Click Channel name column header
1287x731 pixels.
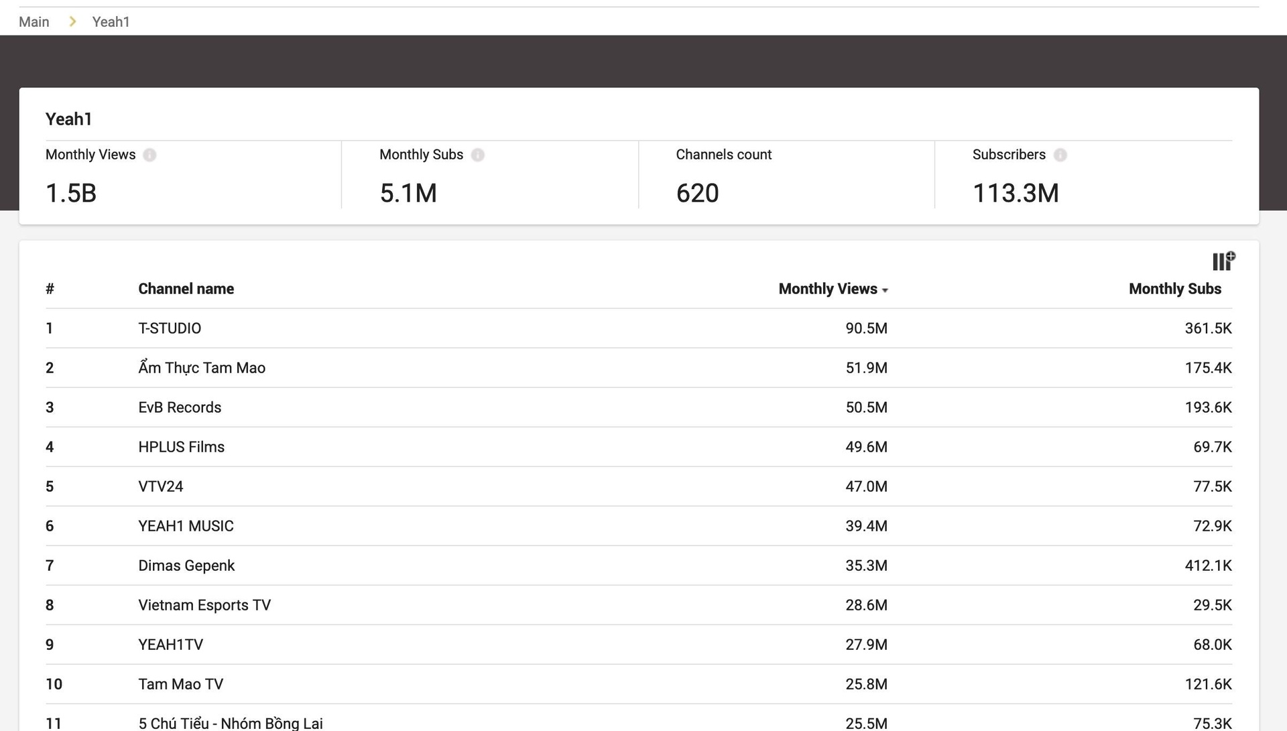(186, 289)
